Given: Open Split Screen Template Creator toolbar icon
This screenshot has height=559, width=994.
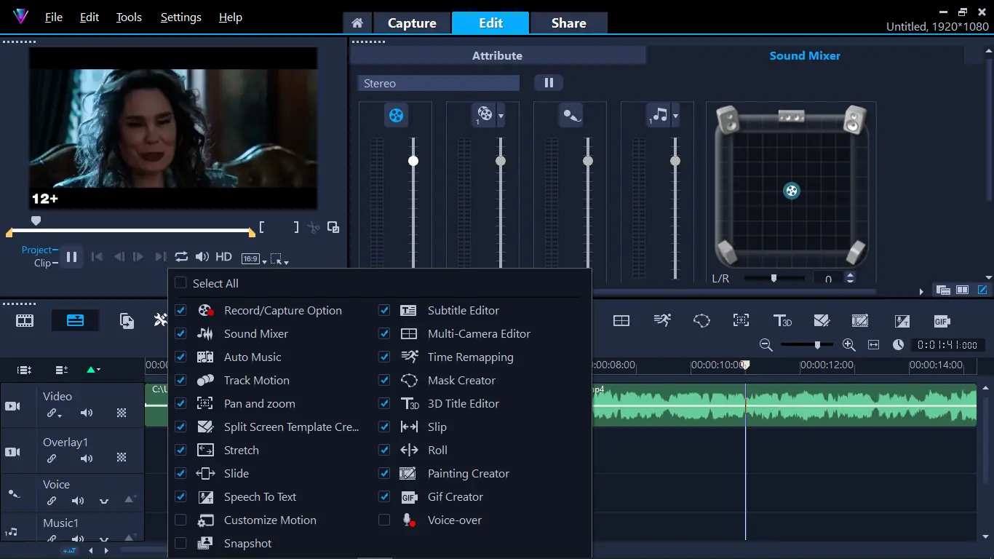Looking at the screenshot, I should click(822, 320).
